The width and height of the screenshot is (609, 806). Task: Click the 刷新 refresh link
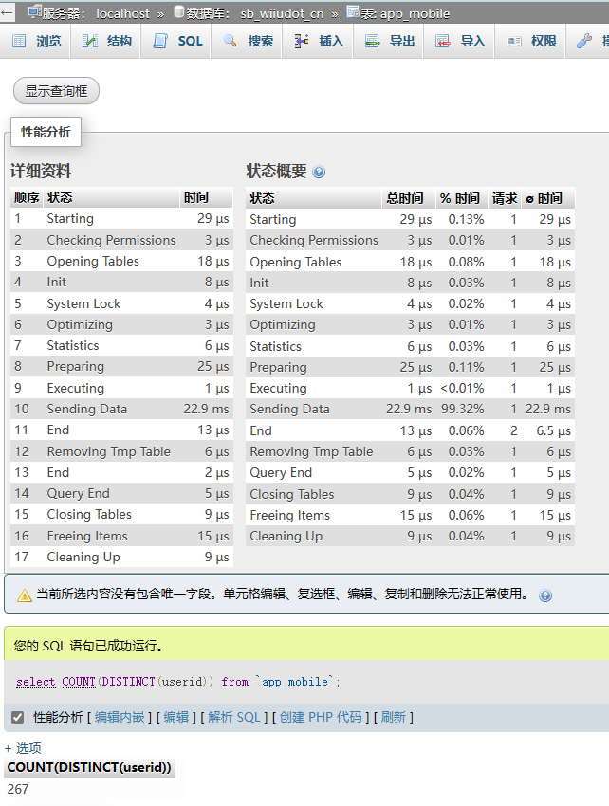(x=394, y=717)
